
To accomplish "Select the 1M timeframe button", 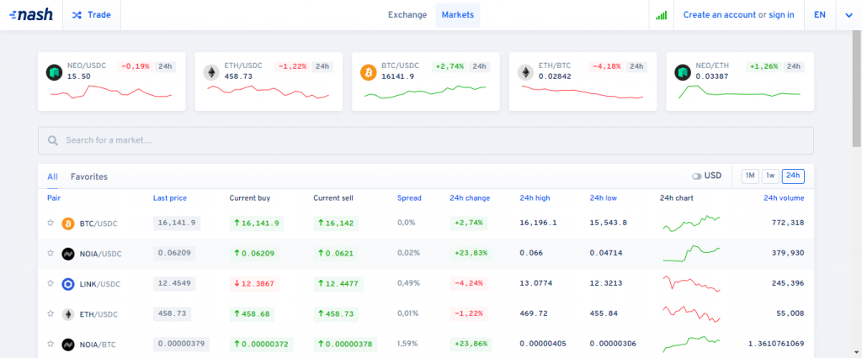I will [x=750, y=176].
